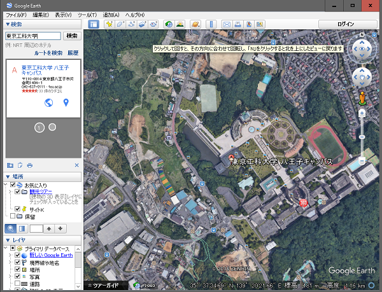Click the directions pin icon in search result
The height and width of the screenshot is (292, 382).
tap(65, 102)
